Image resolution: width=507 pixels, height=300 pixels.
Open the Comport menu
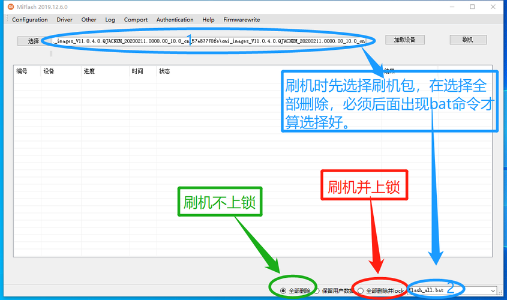pyautogui.click(x=136, y=20)
